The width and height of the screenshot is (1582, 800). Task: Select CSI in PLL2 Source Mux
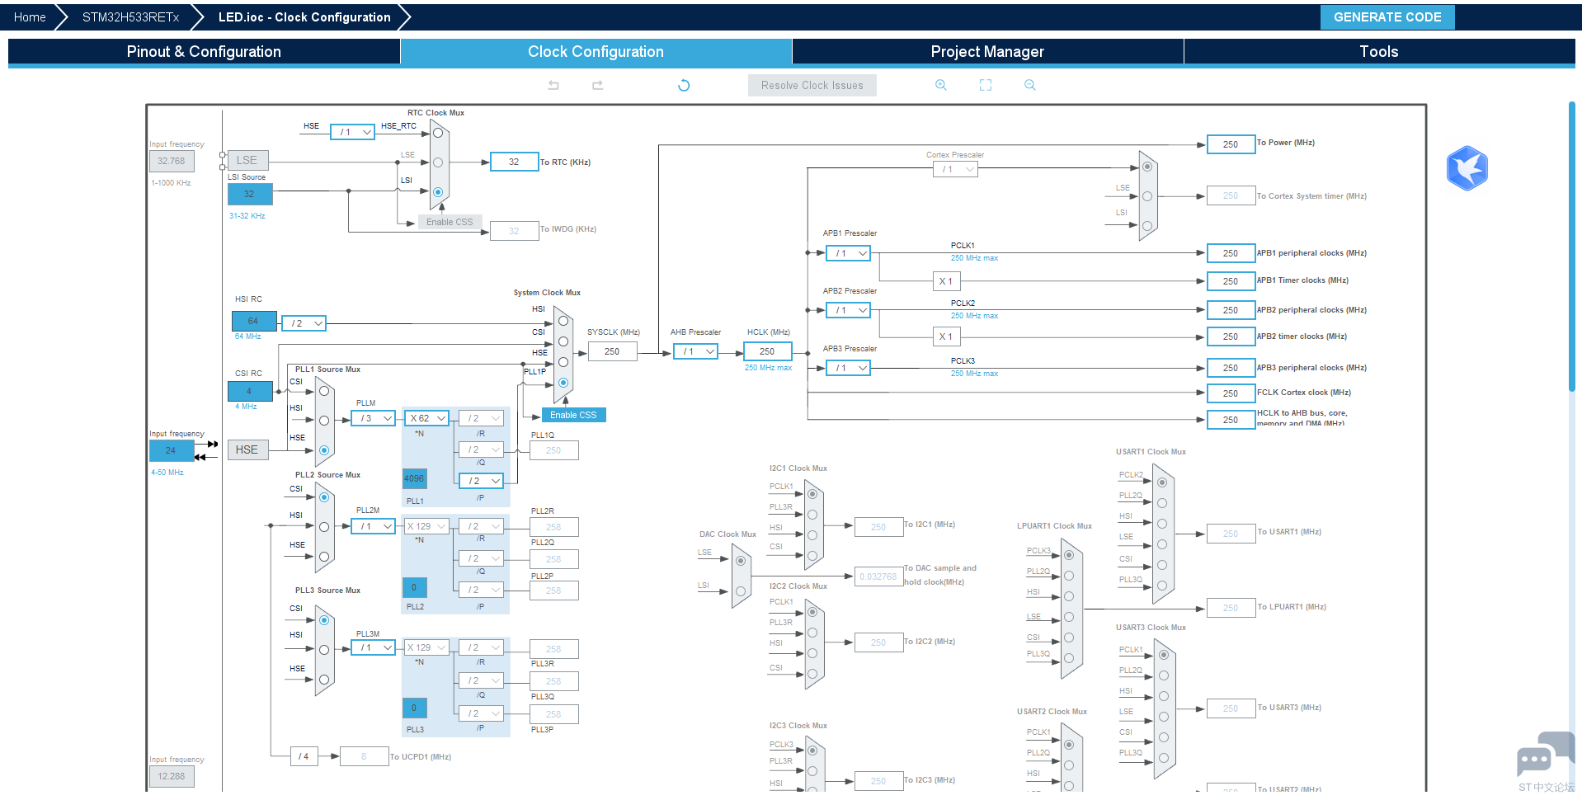tap(324, 497)
